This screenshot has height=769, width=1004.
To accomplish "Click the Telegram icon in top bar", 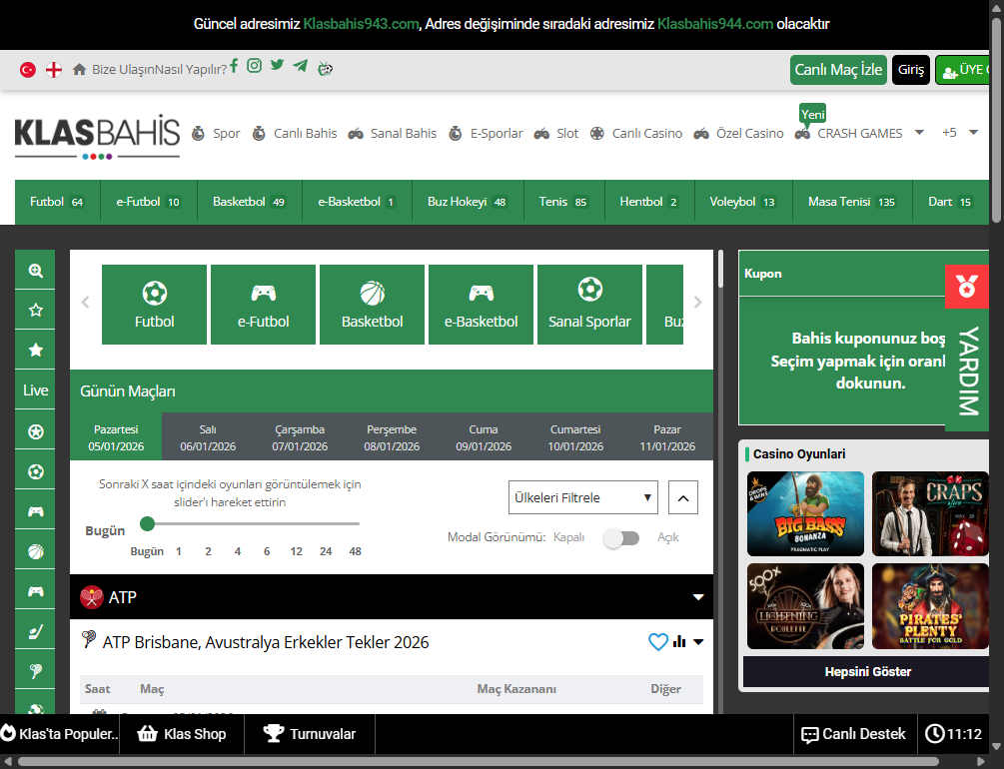I will (301, 66).
